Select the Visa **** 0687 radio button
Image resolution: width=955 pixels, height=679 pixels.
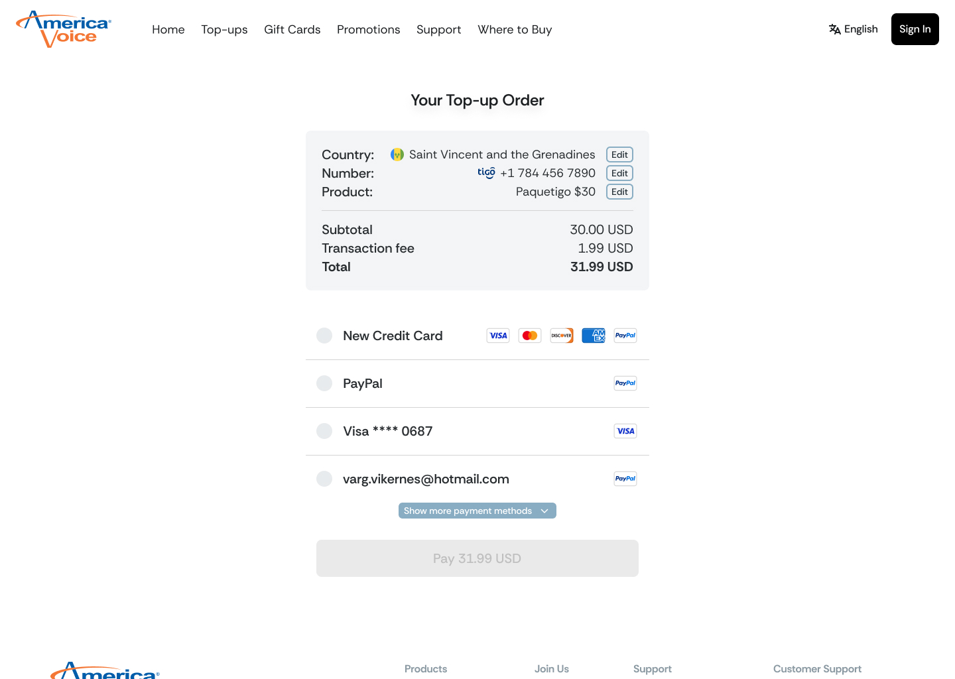tap(324, 431)
